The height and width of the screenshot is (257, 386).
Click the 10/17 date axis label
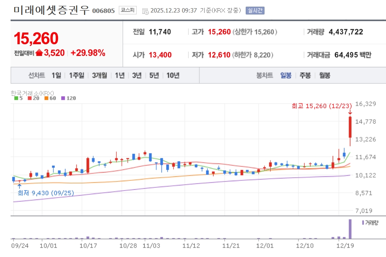point(88,246)
